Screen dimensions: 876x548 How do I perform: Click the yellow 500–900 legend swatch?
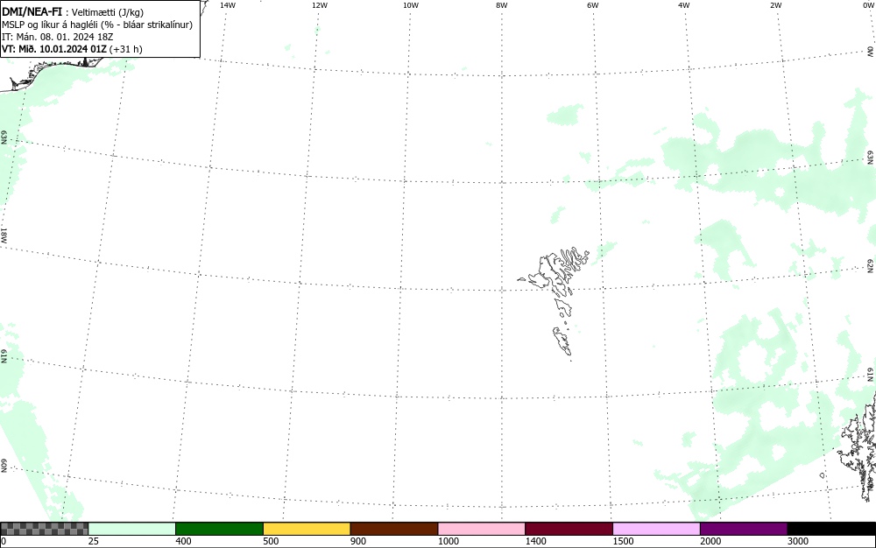click(x=307, y=529)
